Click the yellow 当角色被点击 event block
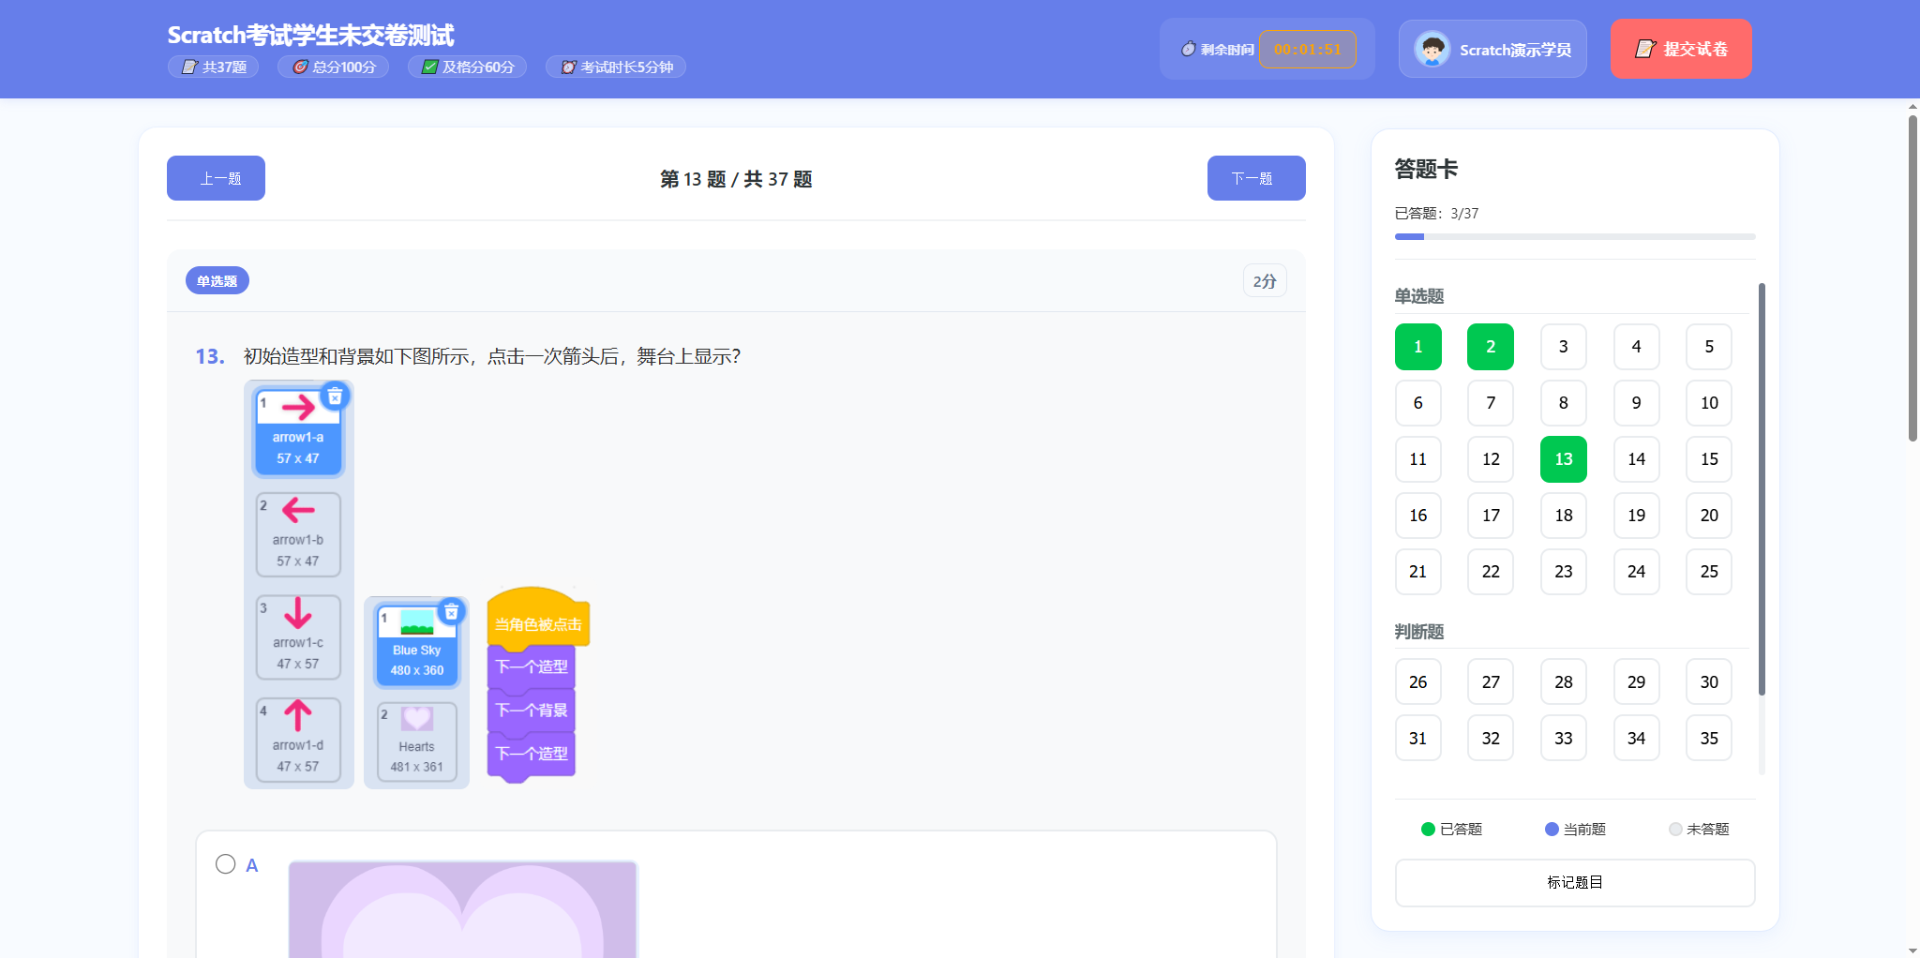Viewport: 1920px width, 958px height. (x=537, y=624)
